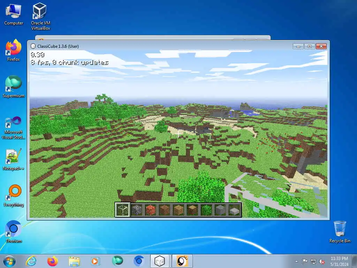Click the muted volume tray icon
Image resolution: width=357 pixels, height=268 pixels.
[322, 262]
